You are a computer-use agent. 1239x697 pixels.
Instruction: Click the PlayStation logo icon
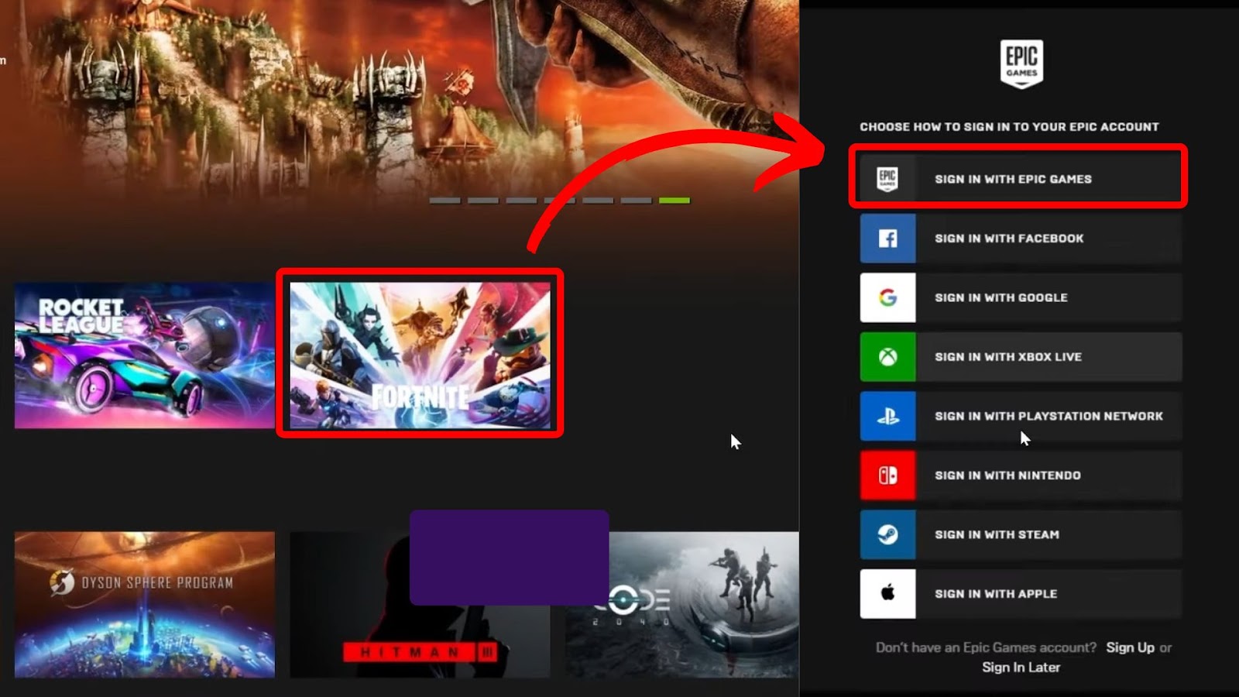tap(887, 416)
